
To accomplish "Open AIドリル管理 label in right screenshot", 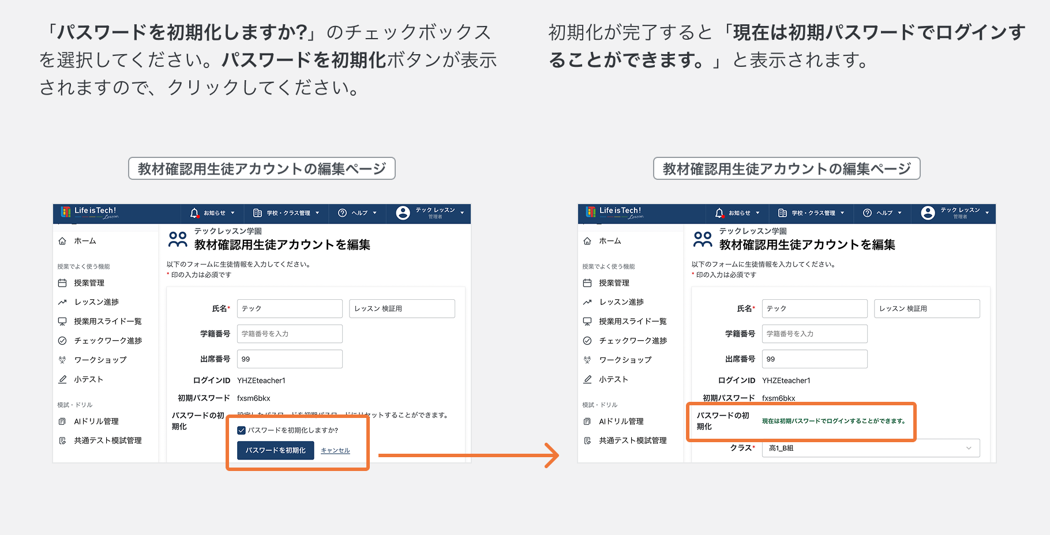I will click(621, 421).
